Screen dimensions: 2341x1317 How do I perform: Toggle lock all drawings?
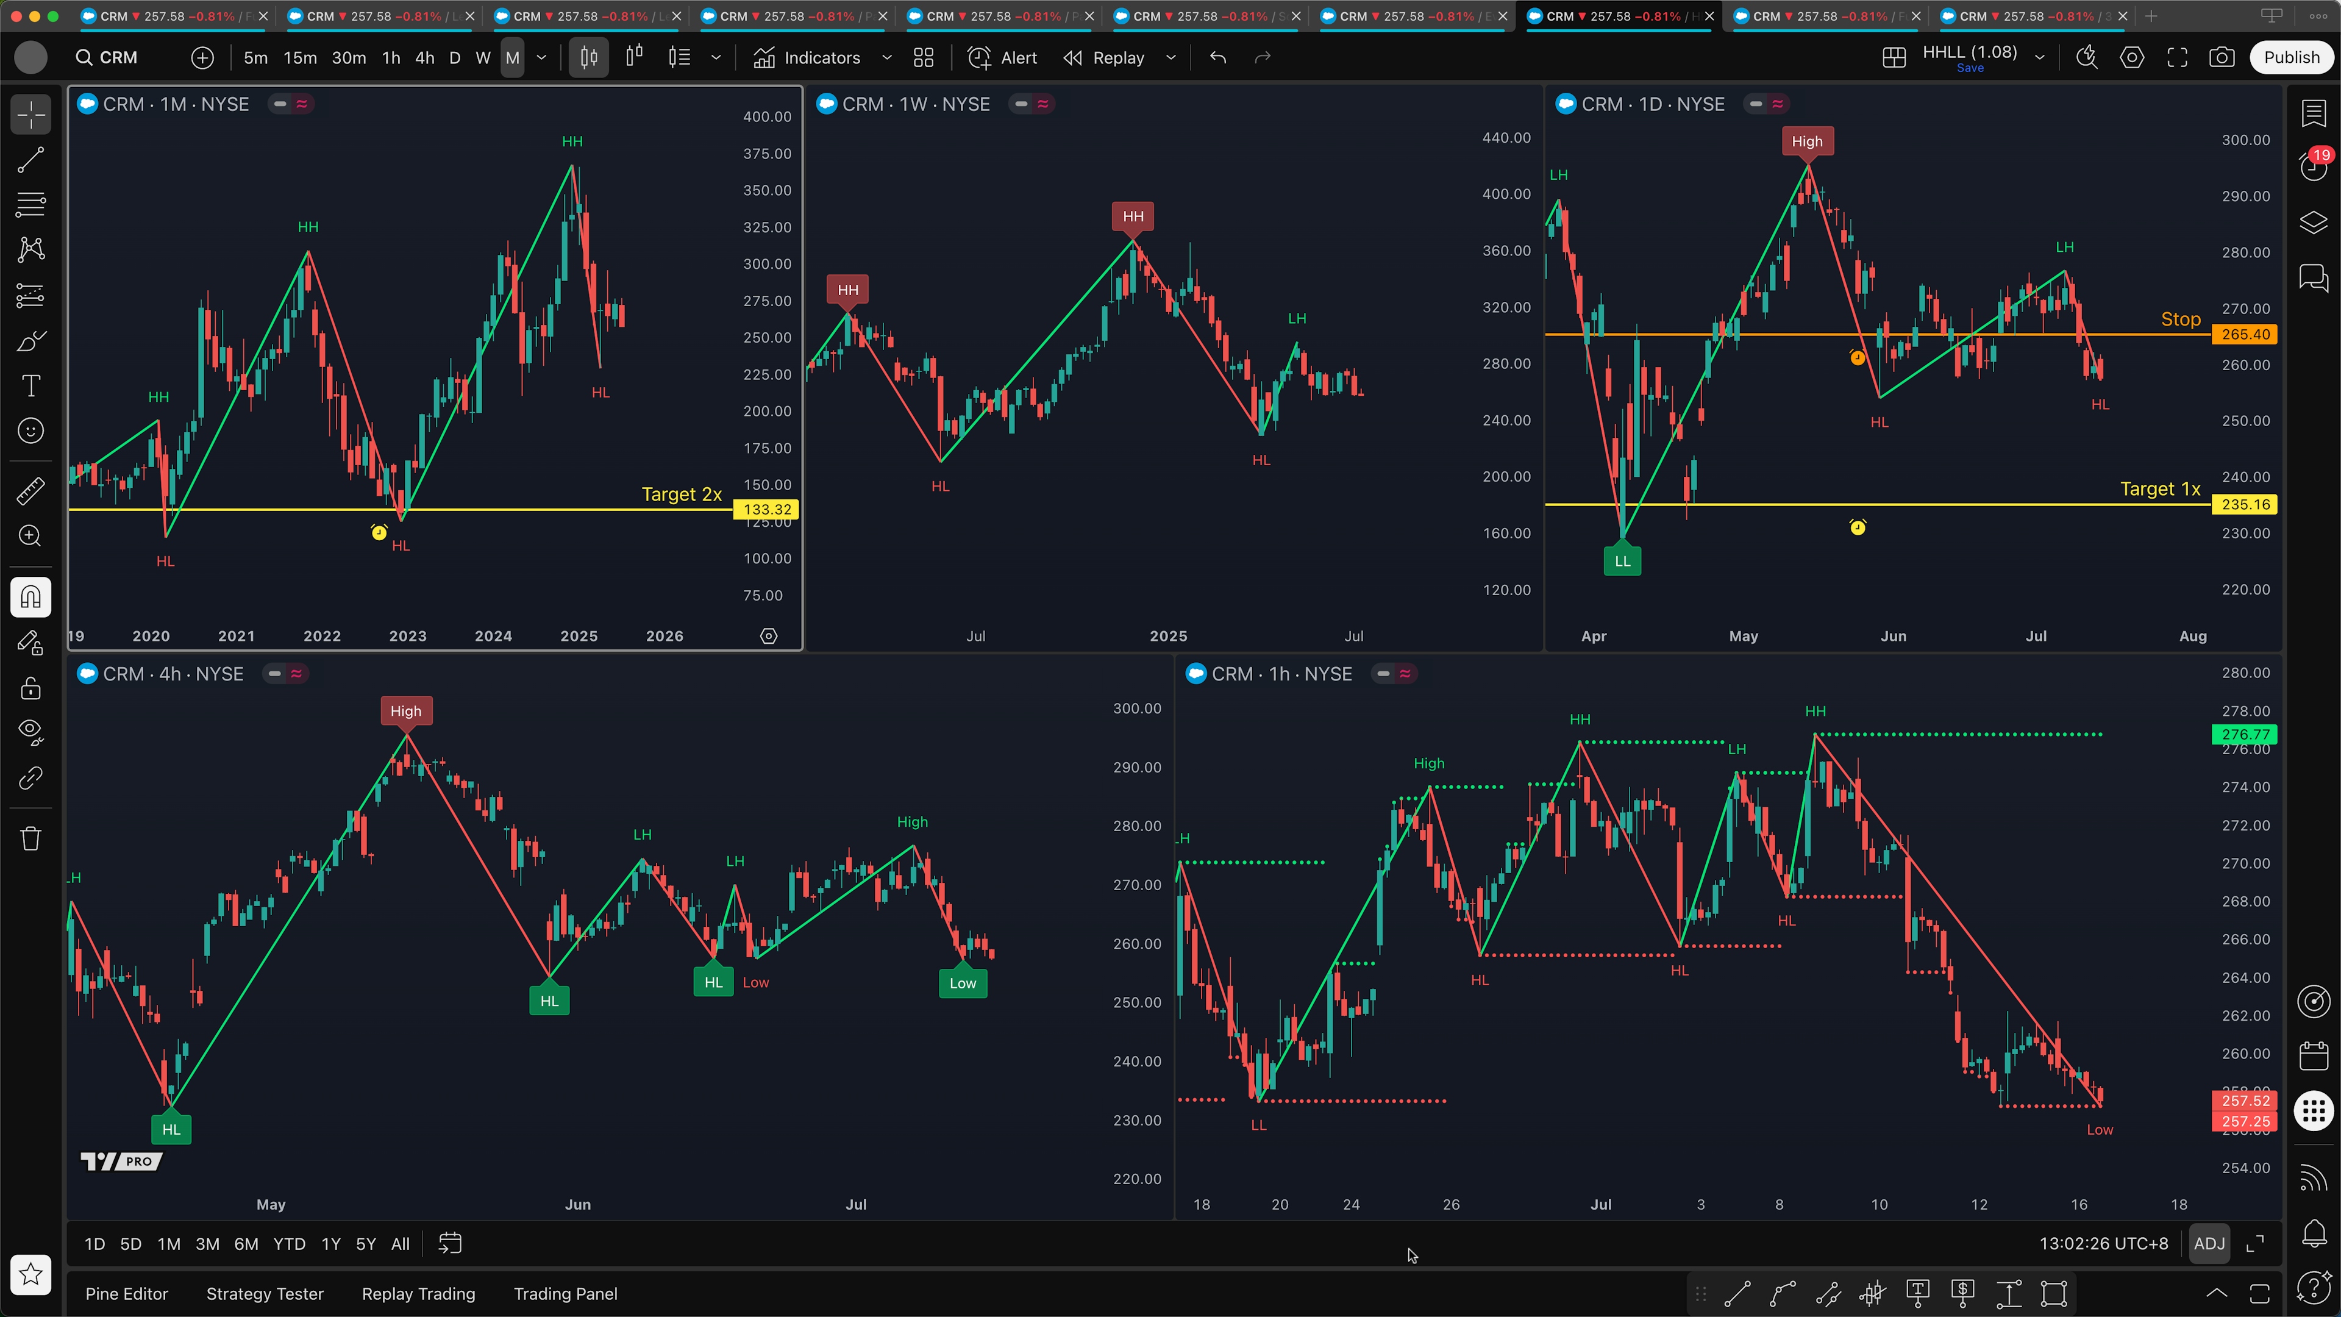(x=31, y=688)
